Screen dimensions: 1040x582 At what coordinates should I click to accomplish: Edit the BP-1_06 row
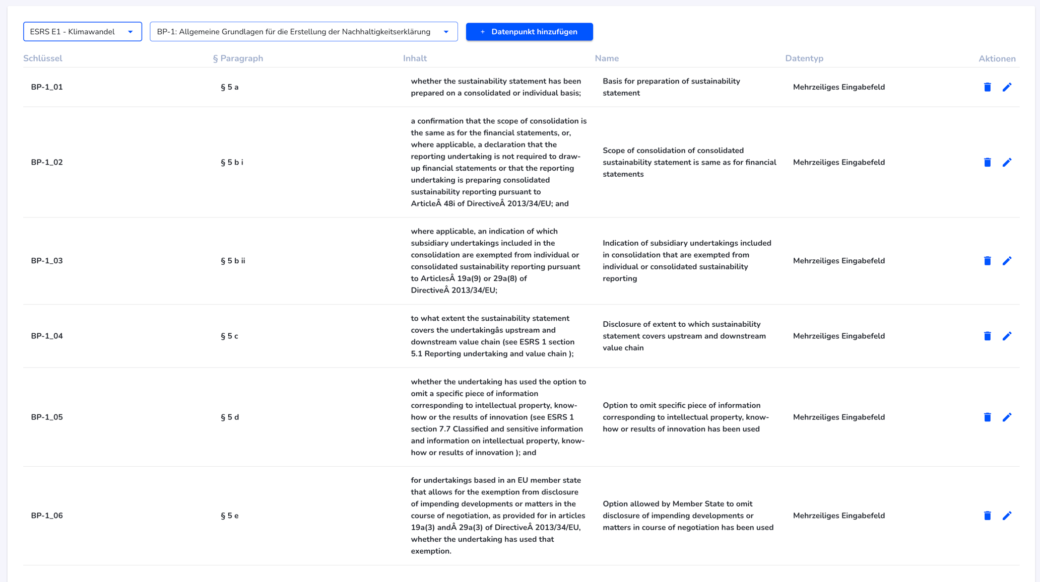(x=1007, y=516)
